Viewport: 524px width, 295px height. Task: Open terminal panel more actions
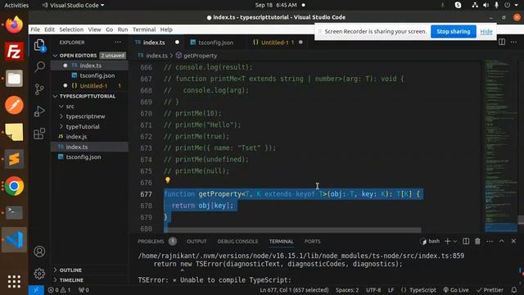coord(490,241)
